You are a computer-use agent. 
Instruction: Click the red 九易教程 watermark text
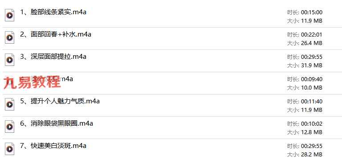[x=32, y=82]
